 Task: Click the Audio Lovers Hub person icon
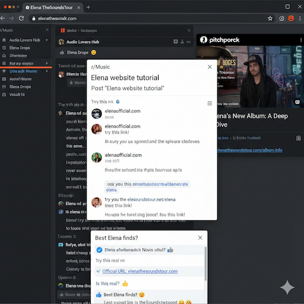pos(182,42)
